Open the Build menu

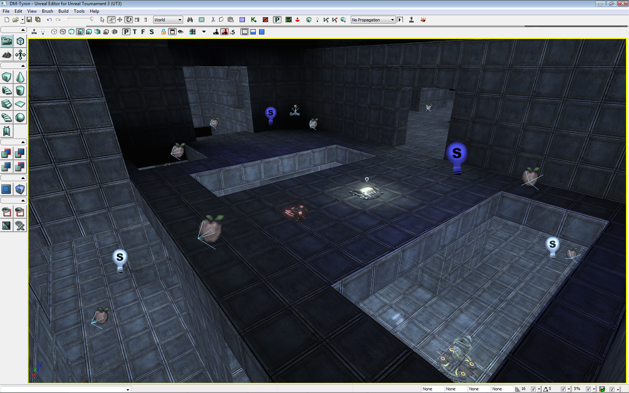63,11
